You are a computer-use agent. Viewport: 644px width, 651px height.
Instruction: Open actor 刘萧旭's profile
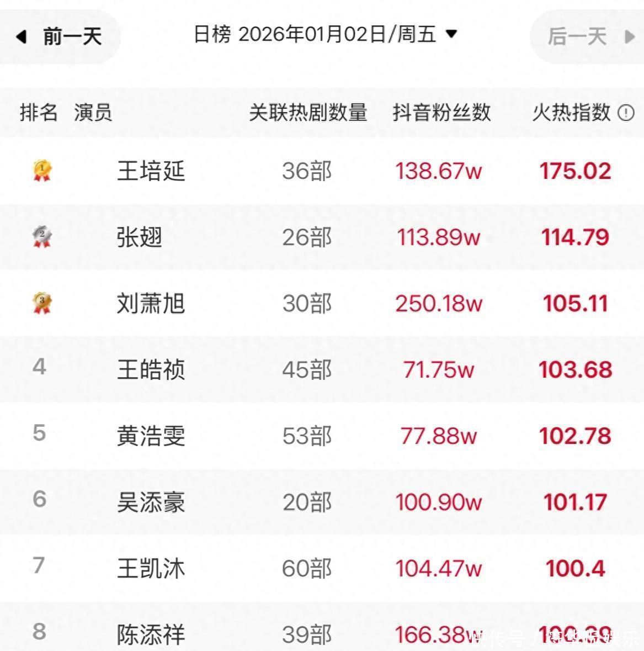click(x=151, y=303)
